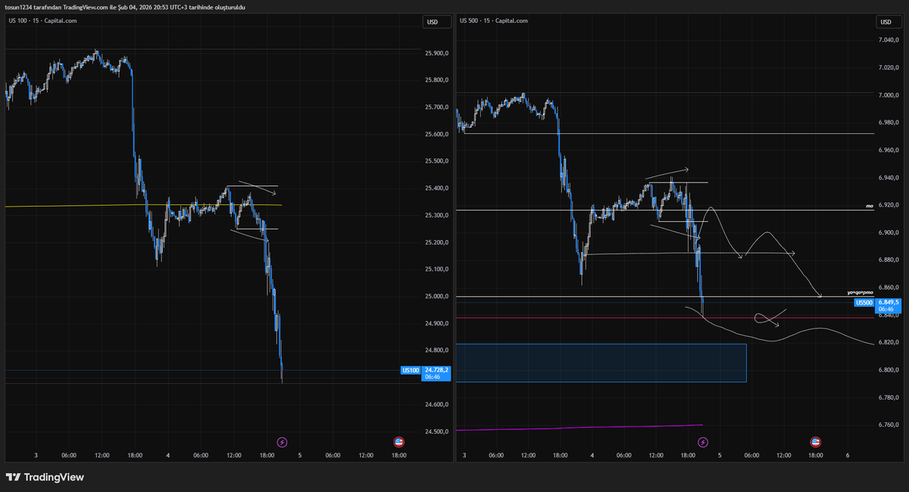The height and width of the screenshot is (492, 909).
Task: Click the 6.960,0 price axis label
Action: 889,150
